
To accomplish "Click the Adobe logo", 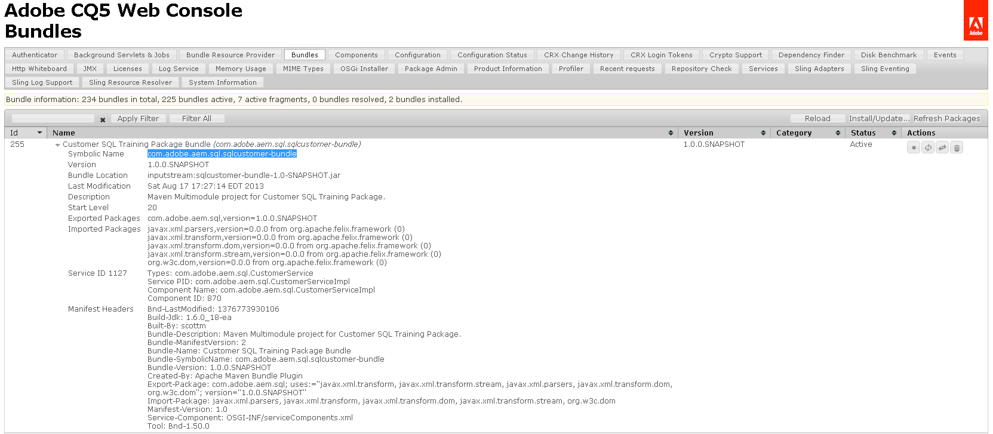I will [x=976, y=20].
